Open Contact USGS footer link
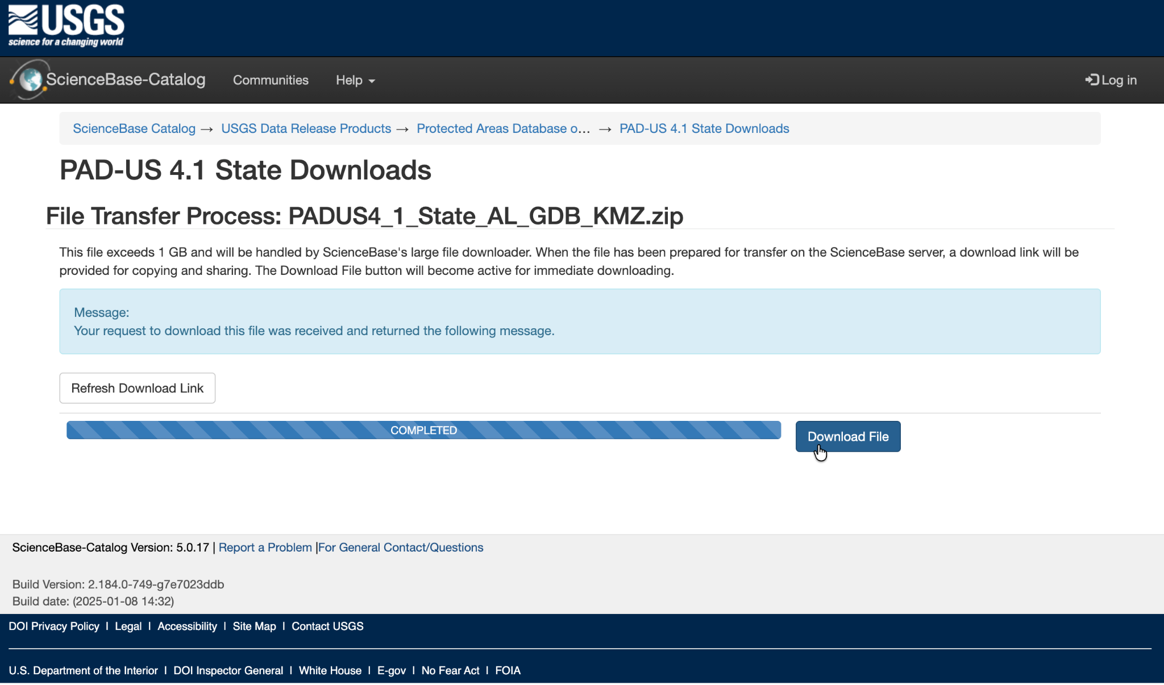 [327, 626]
